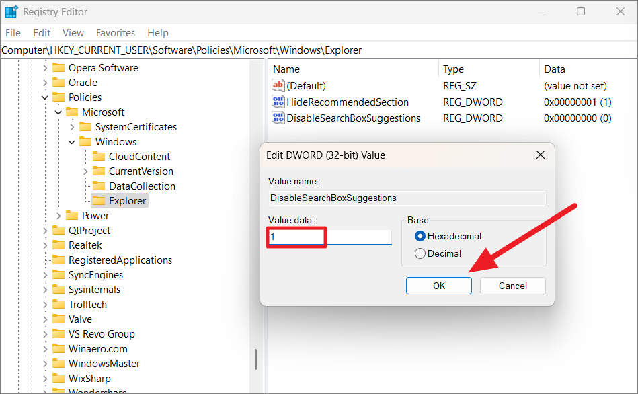This screenshot has width=638, height=394.
Task: Expand the Power key
Action: pos(58,216)
